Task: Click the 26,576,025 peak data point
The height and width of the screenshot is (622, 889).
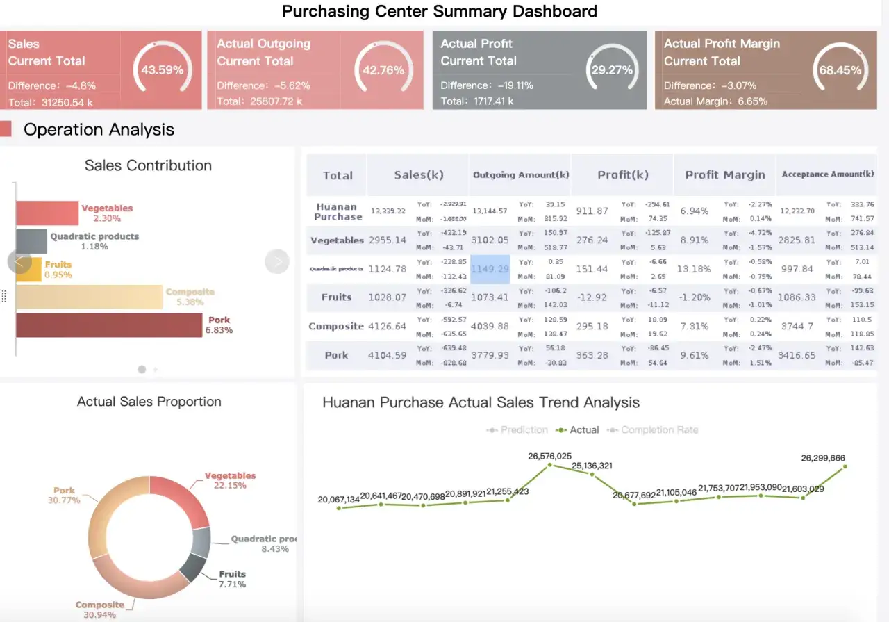Action: 549,465
